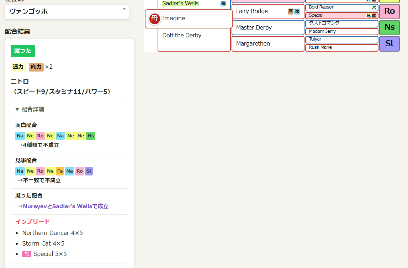This screenshot has height=268, width=408.
Task: Open the ヴァンゴッホ stallion dropdown
Action: pyautogui.click(x=67, y=12)
